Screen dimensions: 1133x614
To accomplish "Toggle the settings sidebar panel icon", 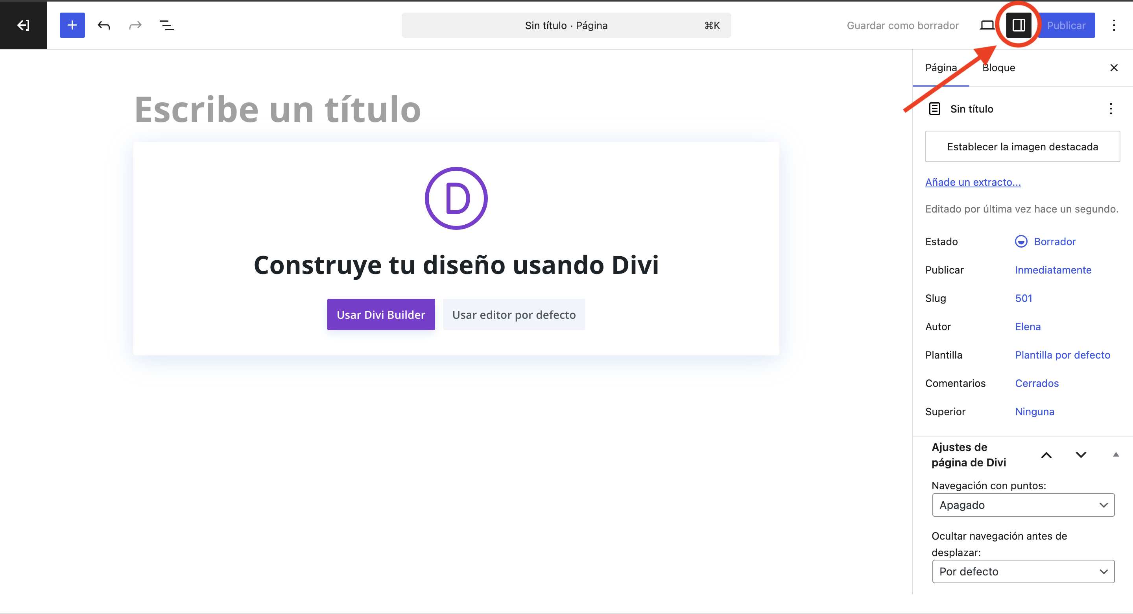I will [x=1019, y=25].
